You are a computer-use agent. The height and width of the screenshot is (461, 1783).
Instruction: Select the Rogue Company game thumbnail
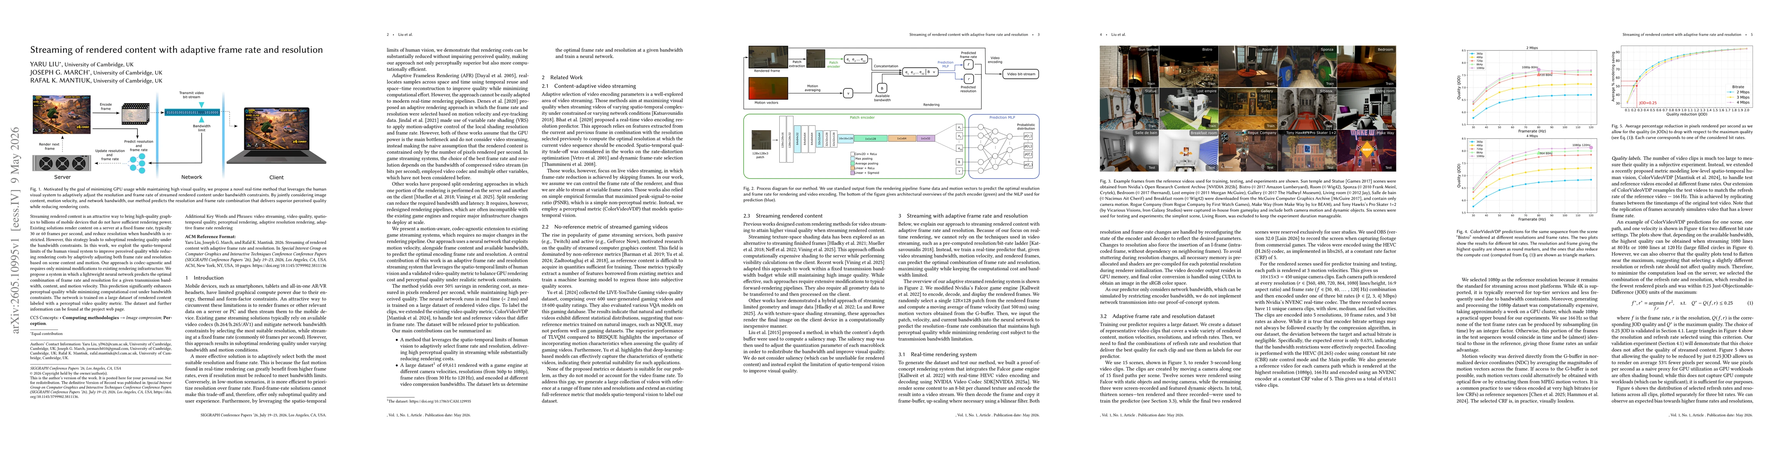[x=1247, y=150]
